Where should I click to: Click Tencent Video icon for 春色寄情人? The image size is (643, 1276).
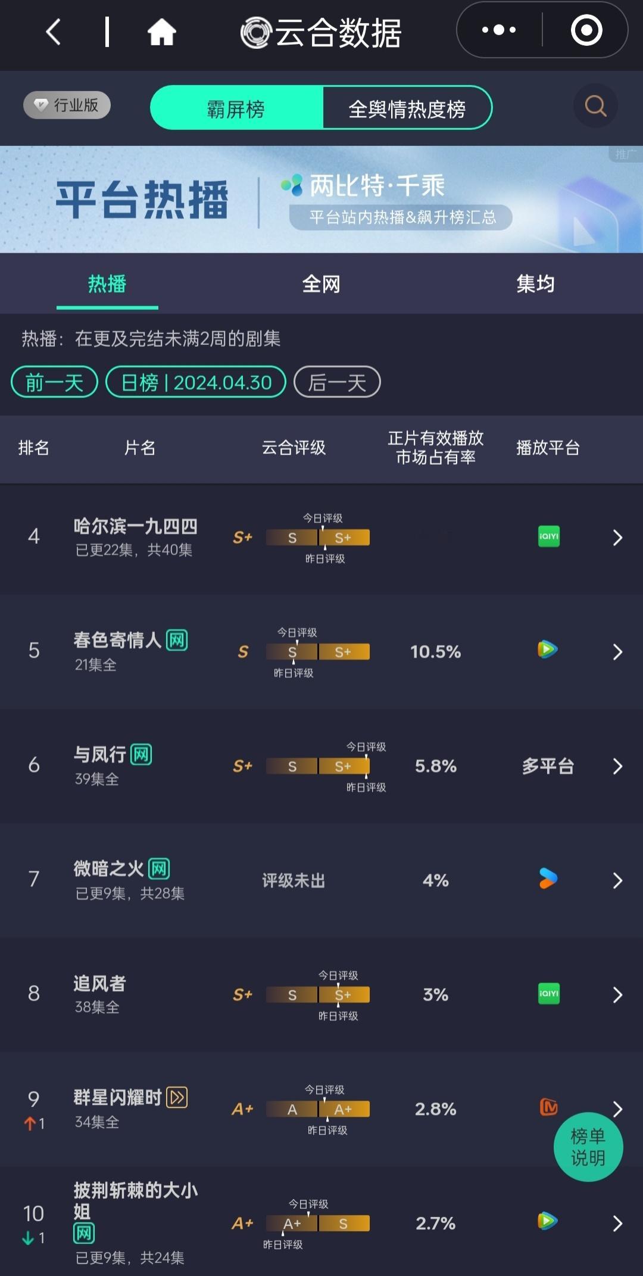click(548, 649)
